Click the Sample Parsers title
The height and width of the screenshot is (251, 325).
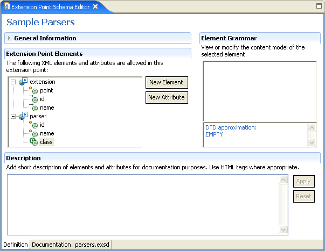[40, 23]
